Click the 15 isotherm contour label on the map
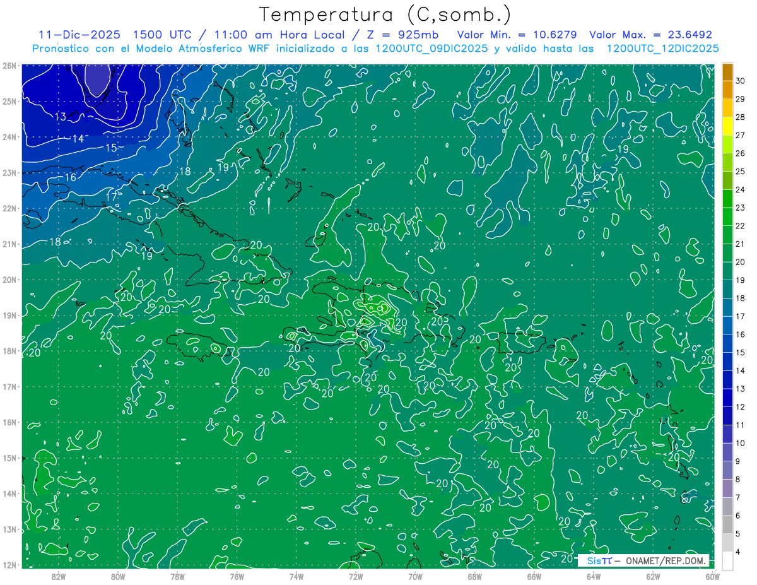The width and height of the screenshot is (757, 585). coord(111,148)
